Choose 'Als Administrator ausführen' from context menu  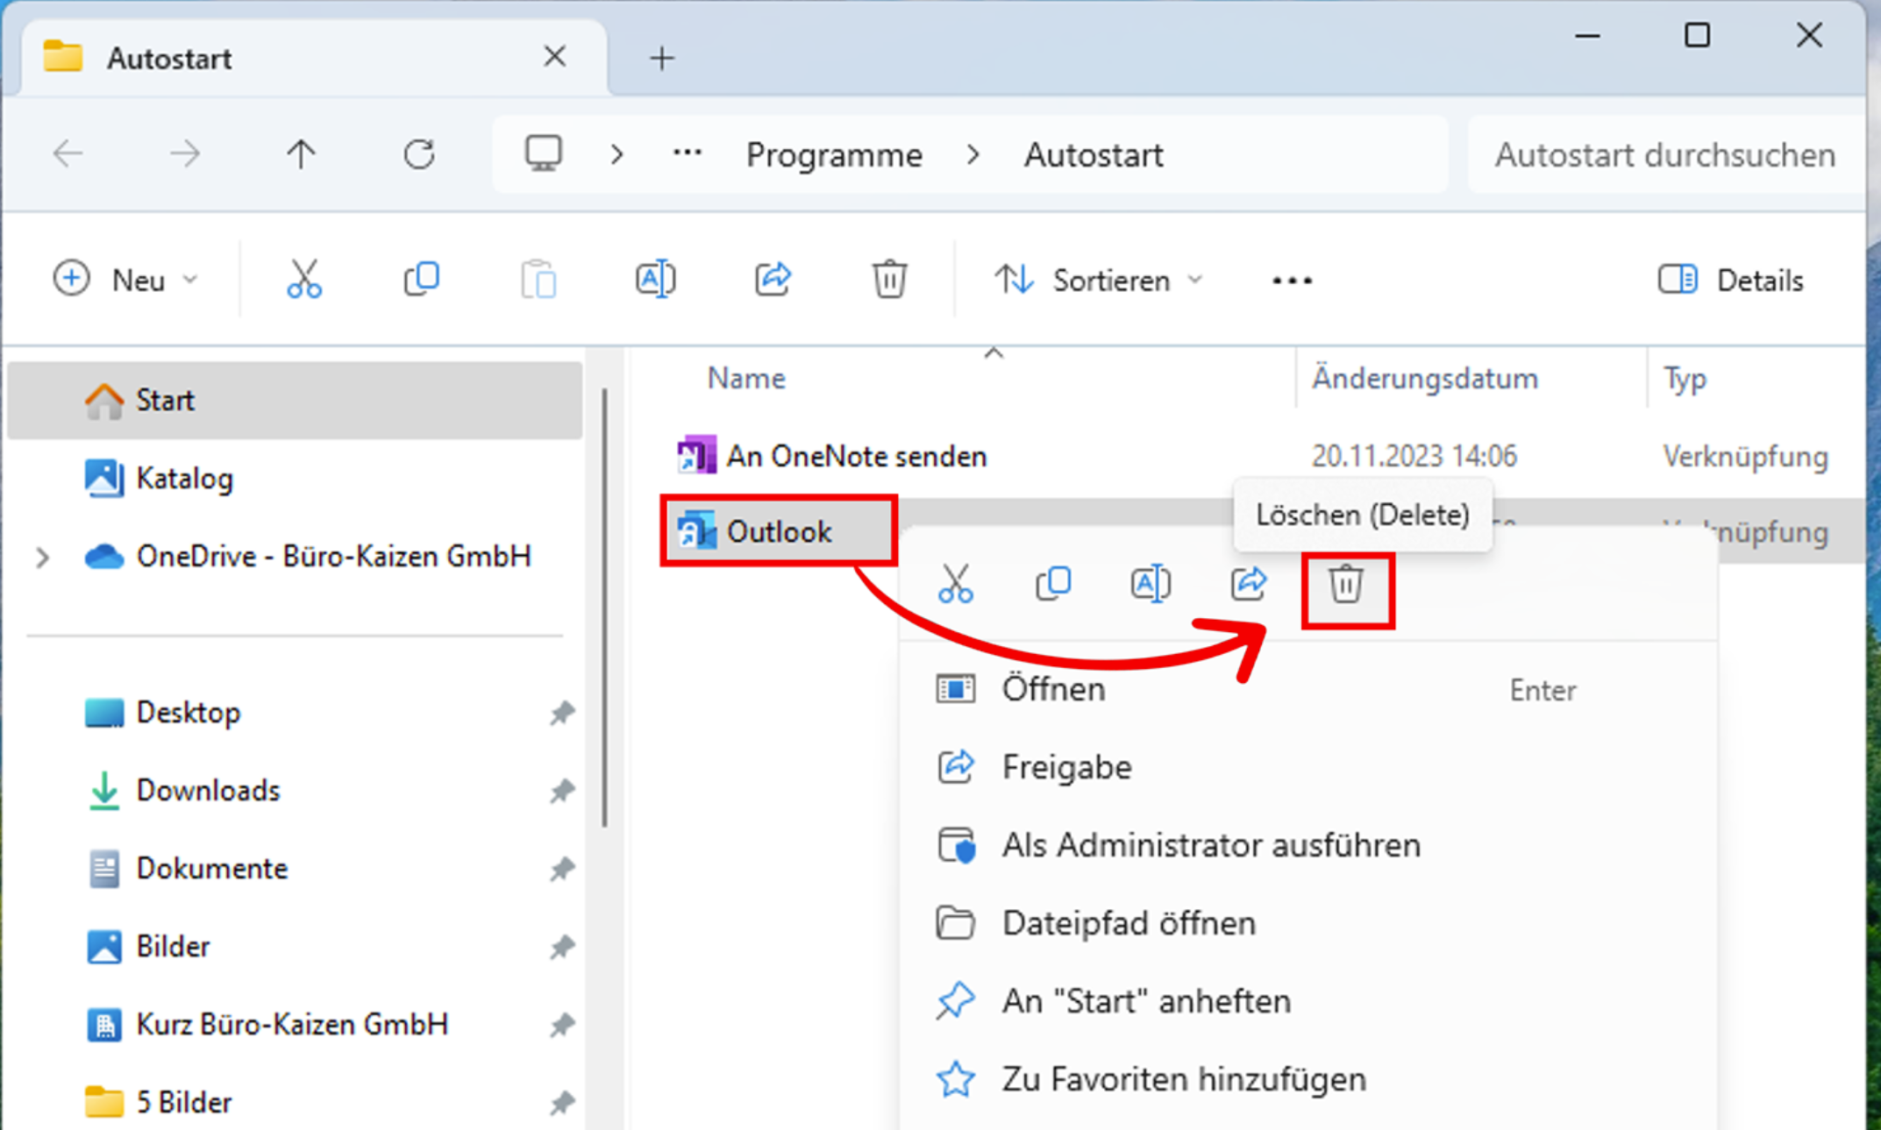coord(1210,846)
